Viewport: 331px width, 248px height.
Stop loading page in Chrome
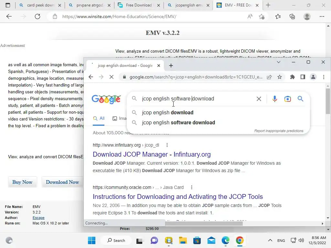pos(112,77)
